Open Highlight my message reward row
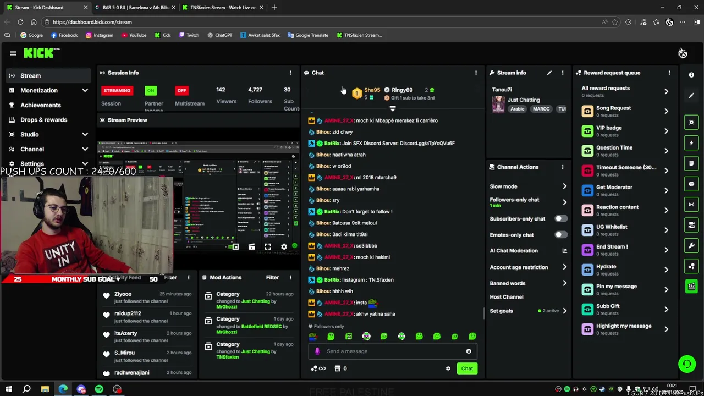Image resolution: width=704 pixels, height=396 pixels. [625, 329]
